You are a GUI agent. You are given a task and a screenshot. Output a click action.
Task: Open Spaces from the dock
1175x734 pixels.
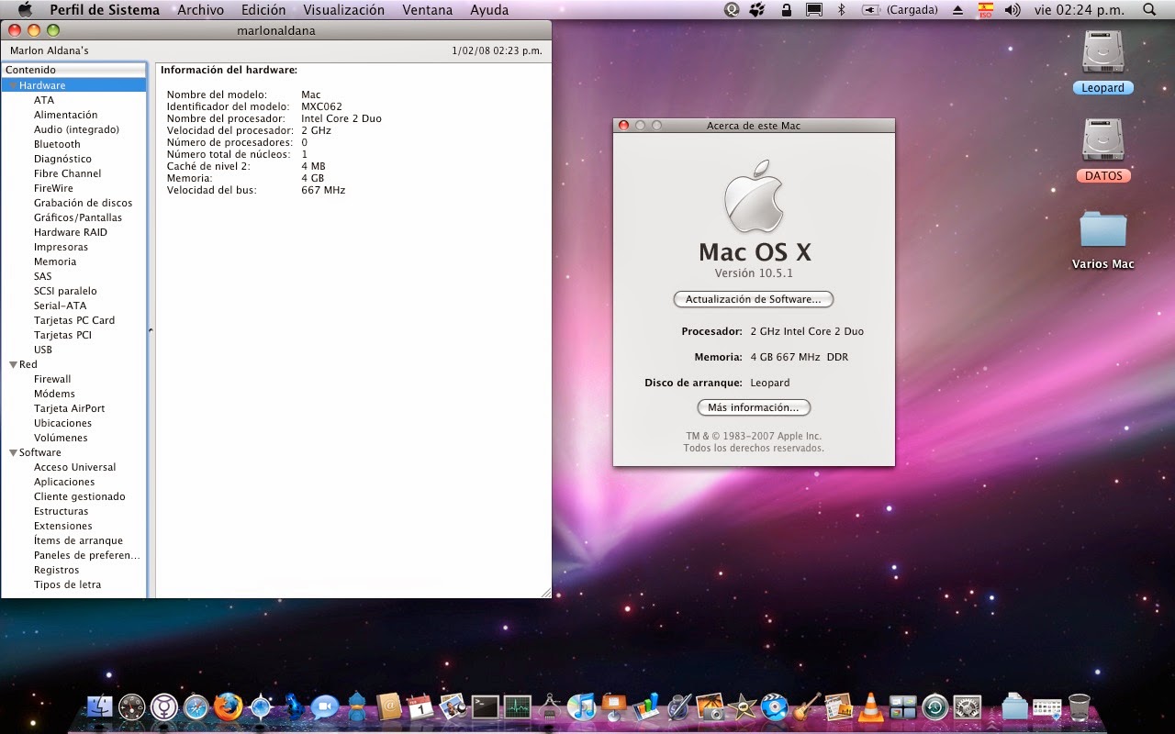(x=902, y=706)
